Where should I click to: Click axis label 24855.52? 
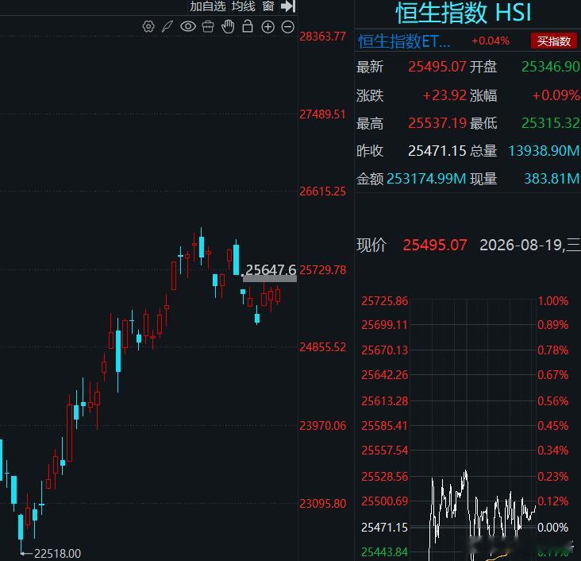[x=322, y=347]
